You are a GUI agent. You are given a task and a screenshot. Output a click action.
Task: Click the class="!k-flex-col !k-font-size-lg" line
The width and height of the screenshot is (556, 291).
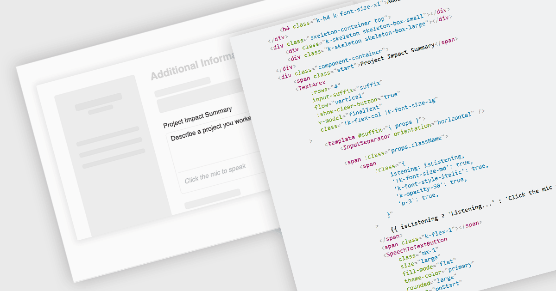coord(379,114)
